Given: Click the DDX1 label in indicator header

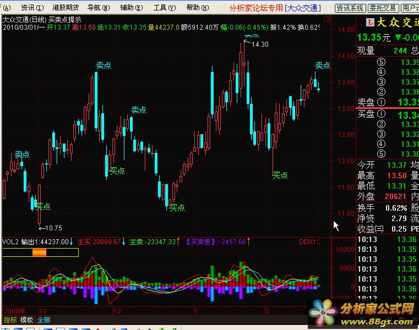Looking at the screenshot, I should 309,242.
